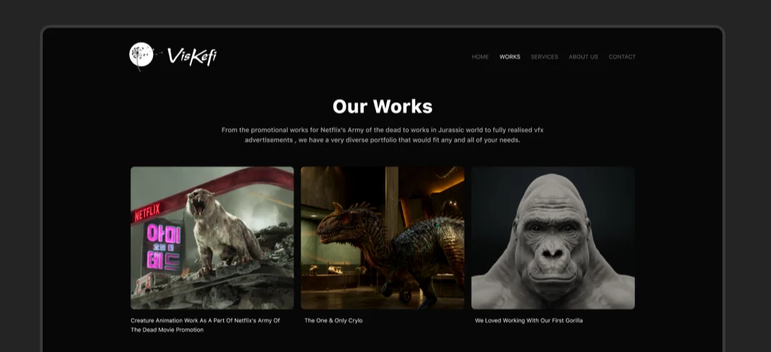Click the caption 'The One & Only Crylo'
This screenshot has width=771, height=352.
(333, 321)
